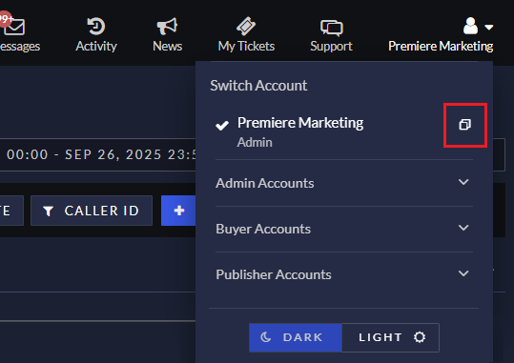Click the Premiere Marketing header account name
The image size is (514, 363).
click(x=441, y=46)
